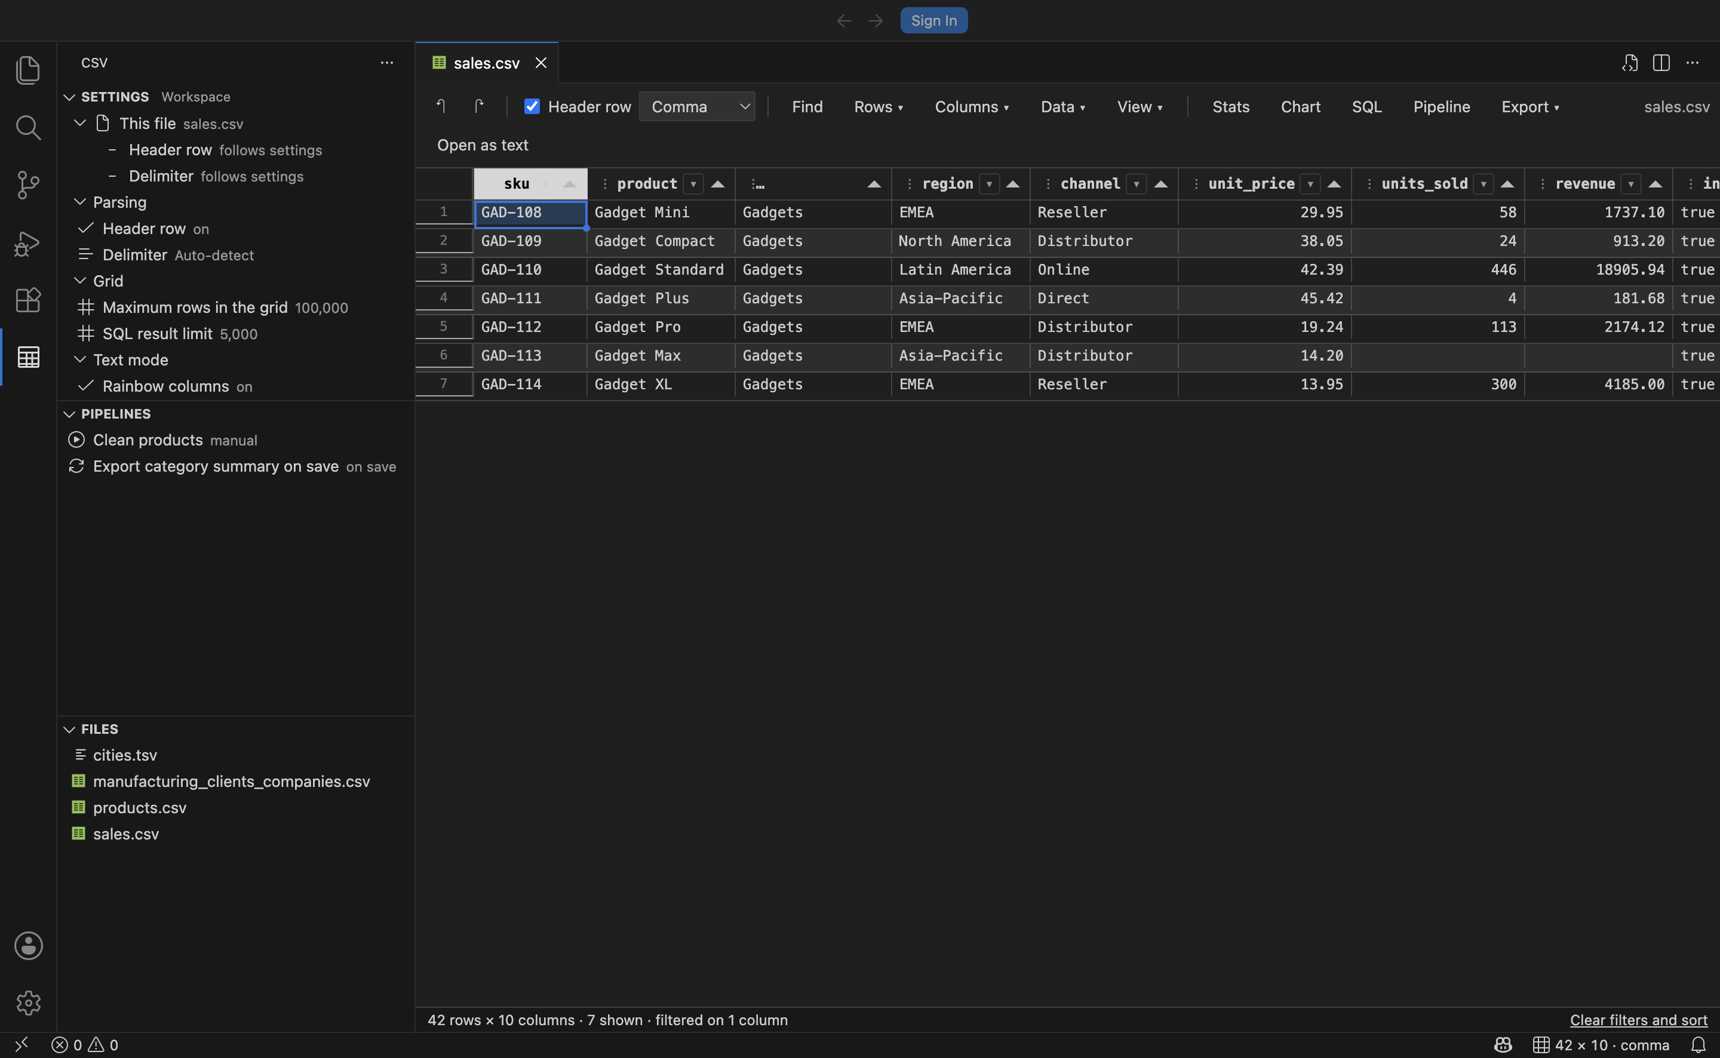Open the Manage gear icon
Screen dimensions: 1720x1058
[28, 1002]
